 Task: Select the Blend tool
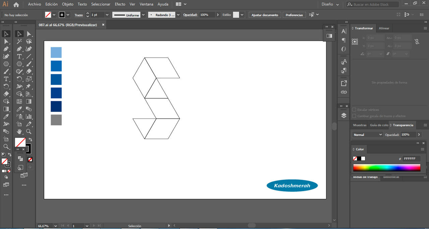(x=29, y=109)
